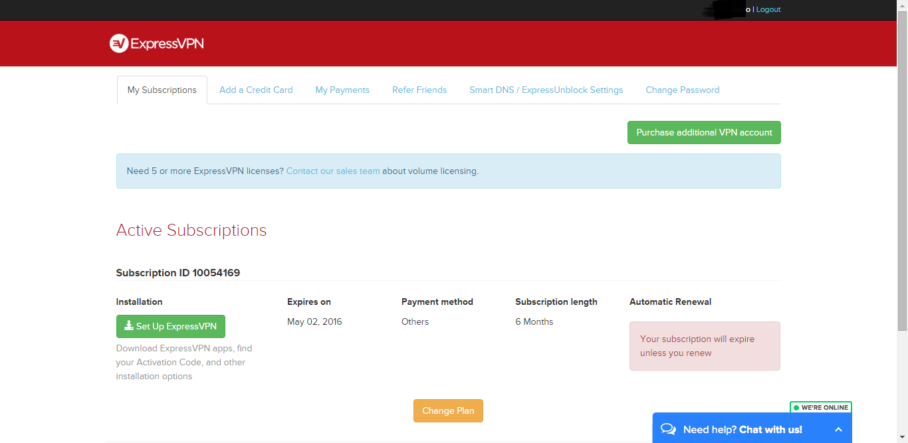Open the Need help? Chat with us! bar
Viewport: 908px width, 443px height.
coord(752,429)
